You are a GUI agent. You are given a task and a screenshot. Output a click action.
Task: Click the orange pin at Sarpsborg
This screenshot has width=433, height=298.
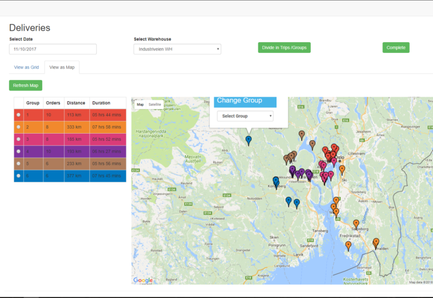click(x=356, y=224)
